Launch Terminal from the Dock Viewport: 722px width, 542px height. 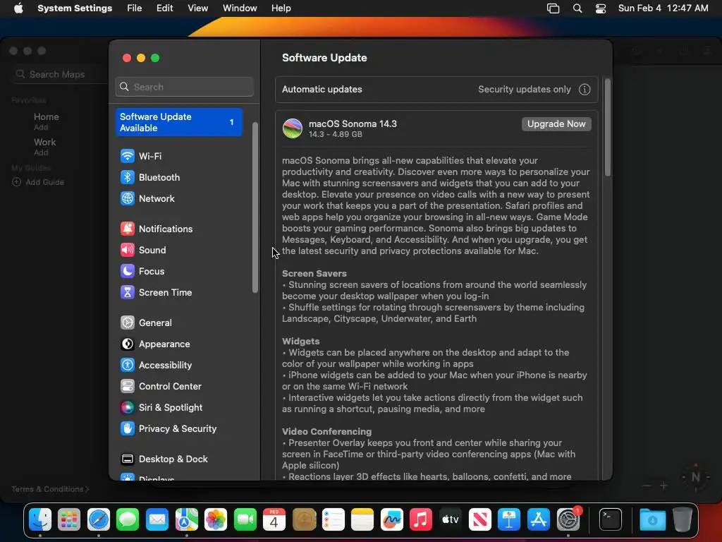click(611, 520)
